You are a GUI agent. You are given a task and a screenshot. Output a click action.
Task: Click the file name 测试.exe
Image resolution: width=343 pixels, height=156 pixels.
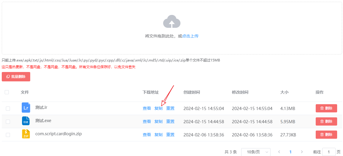(43, 120)
